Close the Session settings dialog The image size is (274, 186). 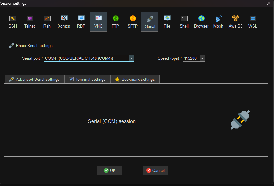tap(269, 3)
